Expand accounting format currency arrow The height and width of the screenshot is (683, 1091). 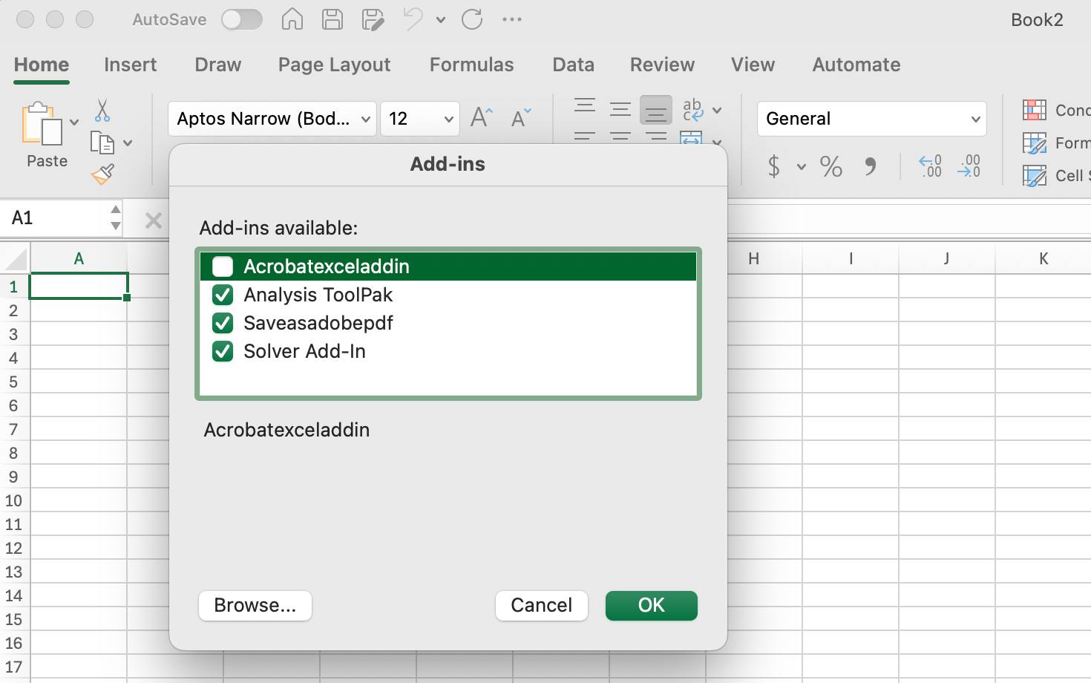coord(802,166)
